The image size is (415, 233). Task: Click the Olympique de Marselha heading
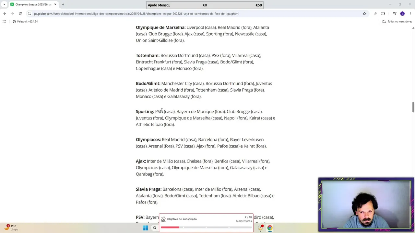(160, 28)
